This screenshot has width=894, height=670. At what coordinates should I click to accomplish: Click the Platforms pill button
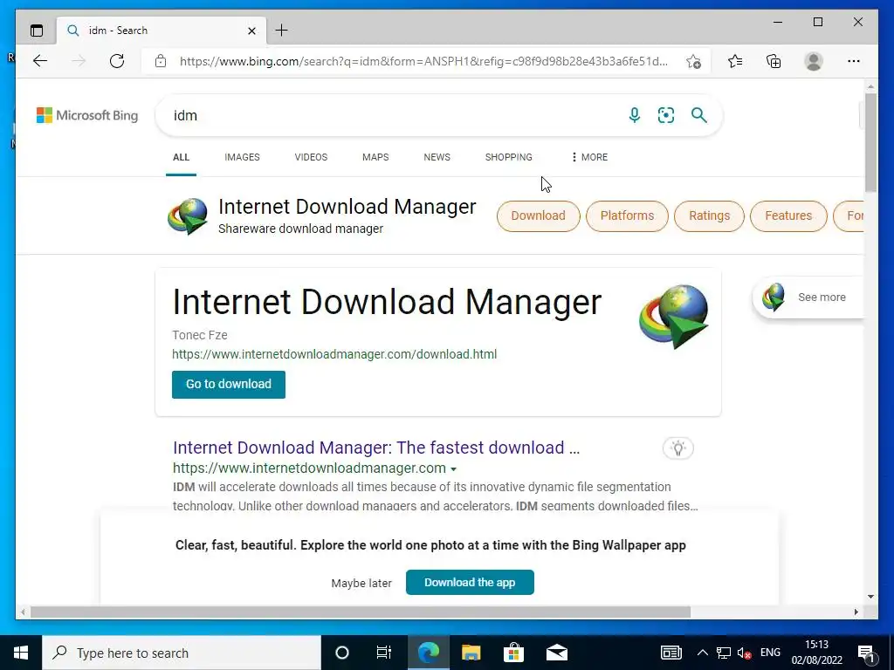click(x=627, y=216)
